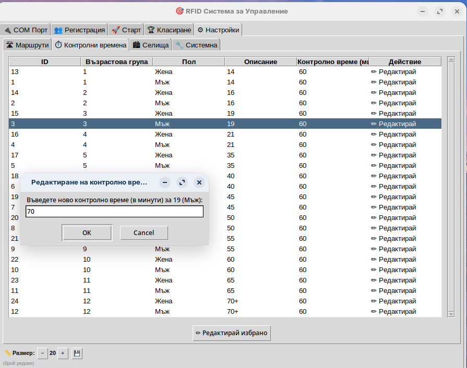This screenshot has width=467, height=368.
Task: Switch to the Регистрация tab
Action: pos(80,30)
